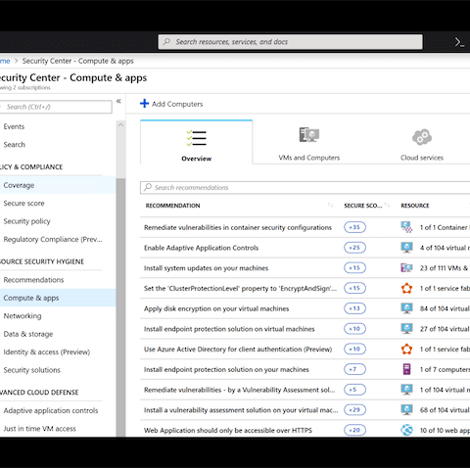The width and height of the screenshot is (470, 468).
Task: Collapse the sidebar with double chevron
Action: coord(118,101)
